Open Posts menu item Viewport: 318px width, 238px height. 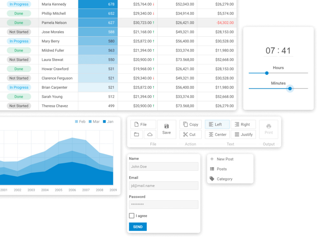(230, 169)
